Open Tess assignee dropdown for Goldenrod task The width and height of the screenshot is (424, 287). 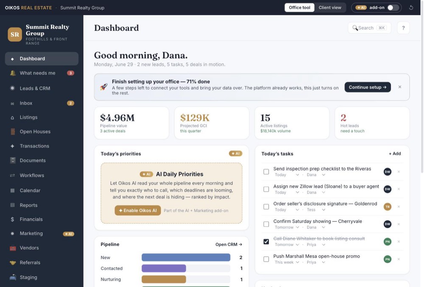click(316, 210)
